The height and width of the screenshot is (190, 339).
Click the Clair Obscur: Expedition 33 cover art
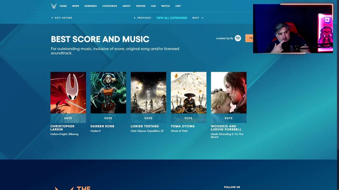(x=148, y=93)
